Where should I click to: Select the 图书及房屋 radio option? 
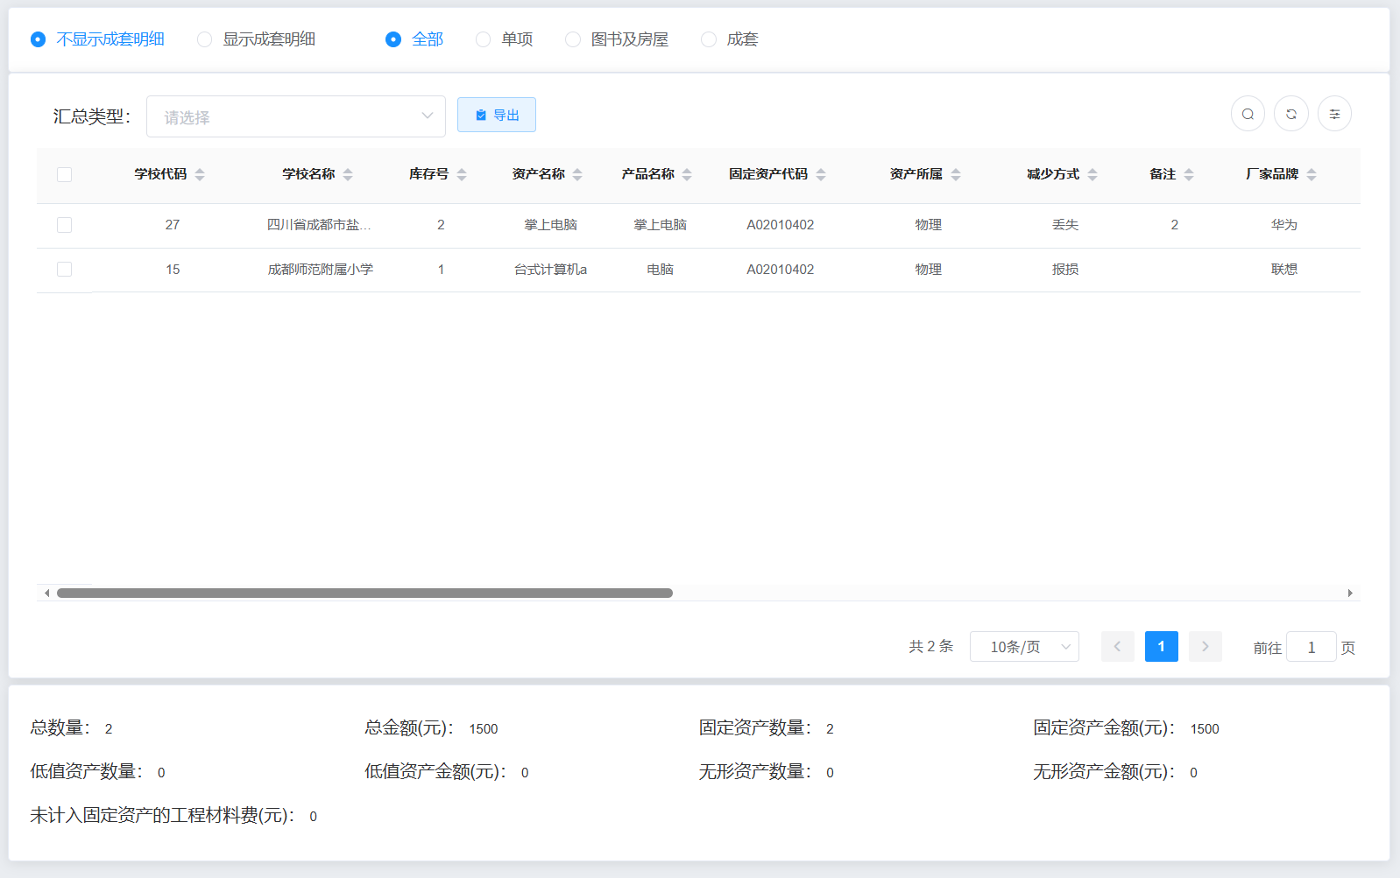573,39
